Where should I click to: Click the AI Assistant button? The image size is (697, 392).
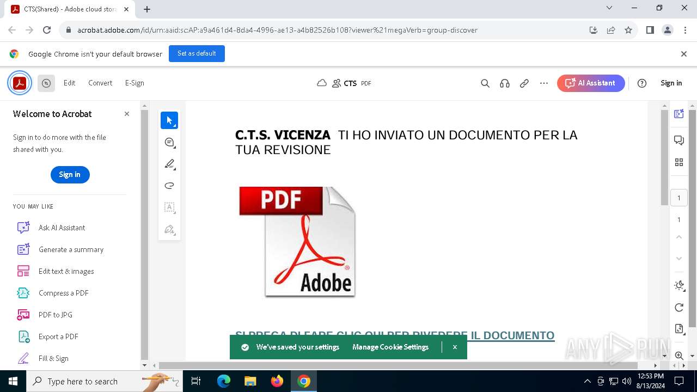pos(591,83)
